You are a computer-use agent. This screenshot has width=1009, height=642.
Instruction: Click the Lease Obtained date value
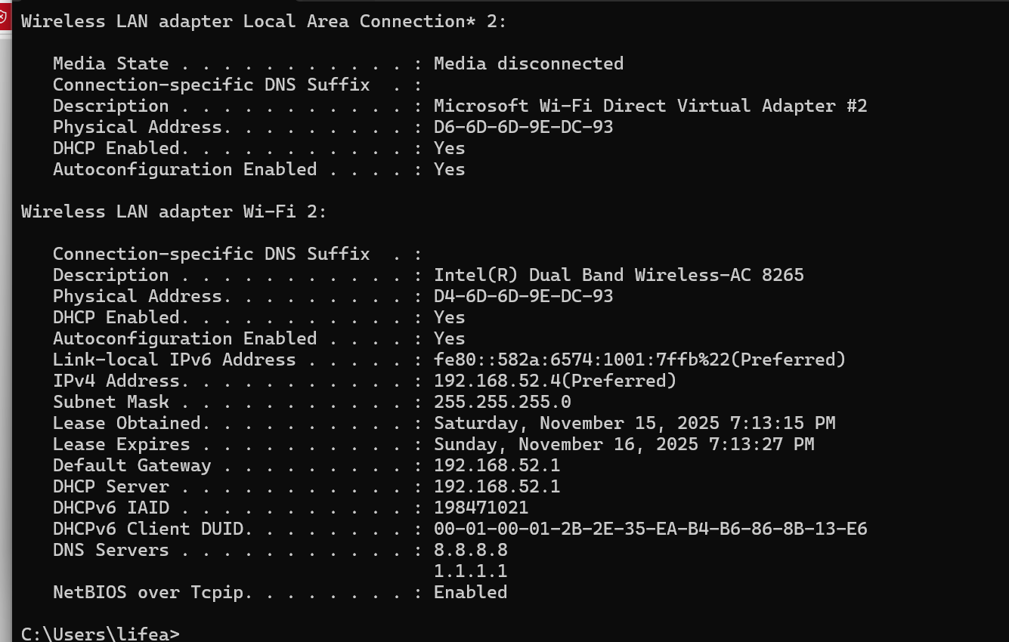[634, 423]
